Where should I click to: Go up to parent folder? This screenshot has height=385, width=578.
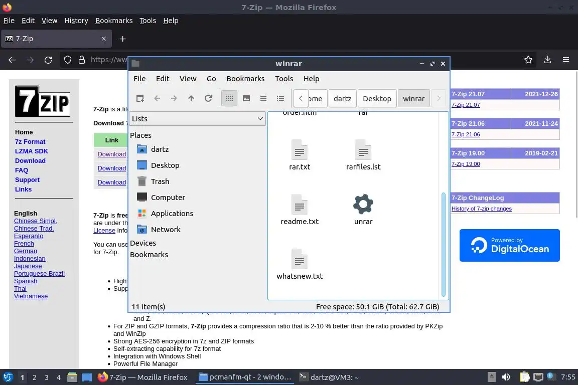[191, 98]
